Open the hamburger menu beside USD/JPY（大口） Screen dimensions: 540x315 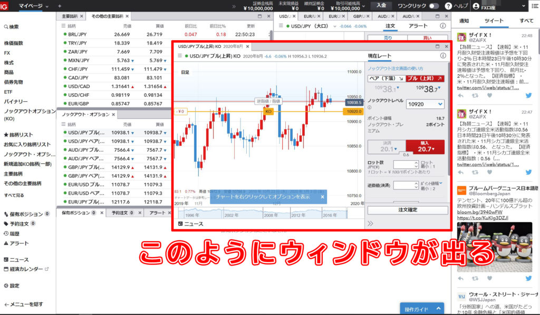pyautogui.click(x=282, y=26)
